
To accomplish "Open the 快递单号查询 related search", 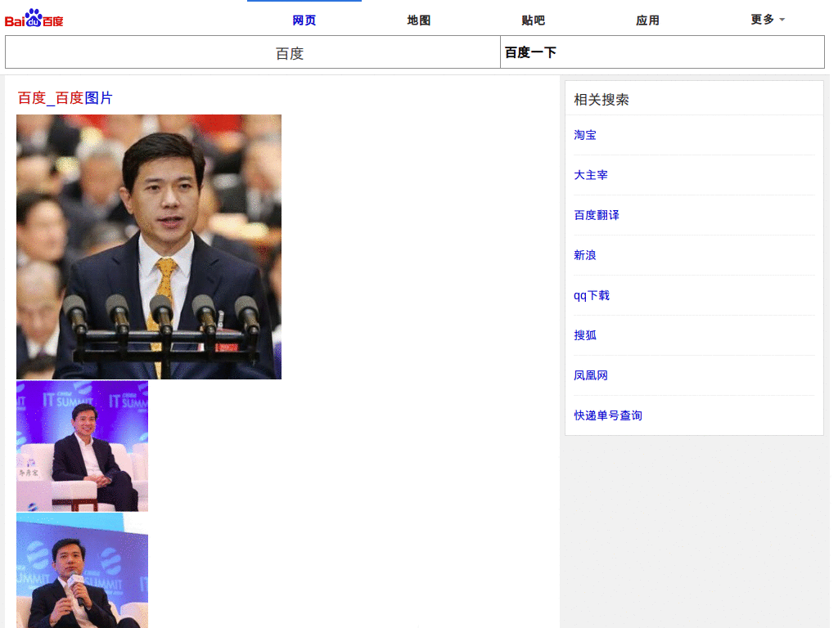I will [608, 415].
